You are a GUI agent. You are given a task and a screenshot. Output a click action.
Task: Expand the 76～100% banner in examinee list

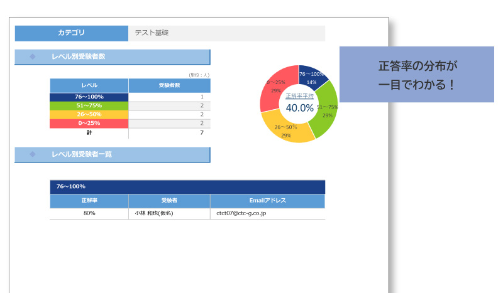pyautogui.click(x=187, y=187)
